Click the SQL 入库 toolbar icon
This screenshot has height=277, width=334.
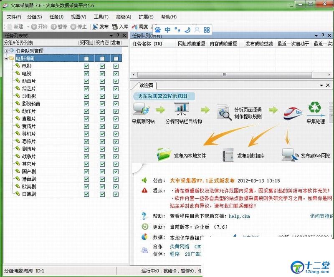[115, 27]
